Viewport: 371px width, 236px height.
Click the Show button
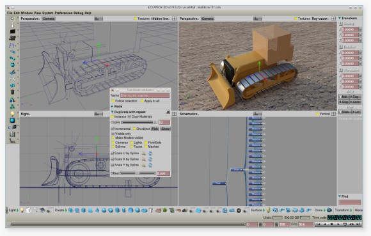[x=166, y=129]
